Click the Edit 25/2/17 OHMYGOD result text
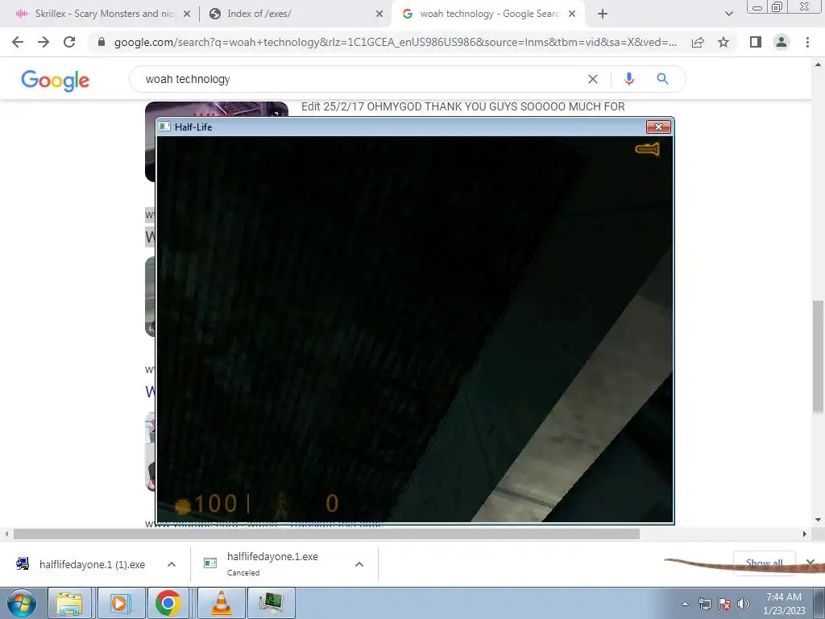The height and width of the screenshot is (619, 825). click(x=463, y=106)
